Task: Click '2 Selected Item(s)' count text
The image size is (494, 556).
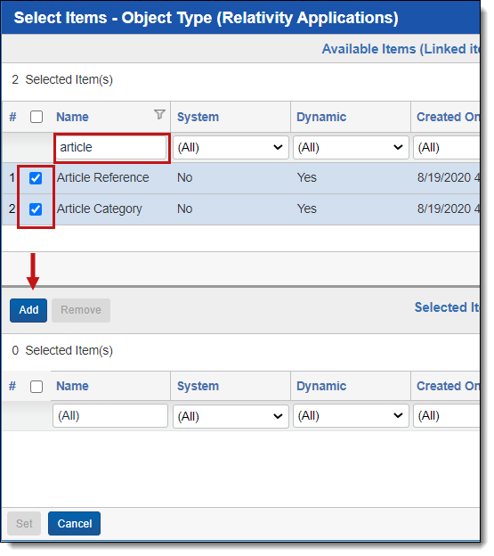Action: 62,80
